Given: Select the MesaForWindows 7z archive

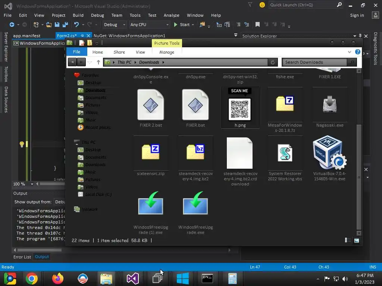Looking at the screenshot, I should pyautogui.click(x=285, y=110).
